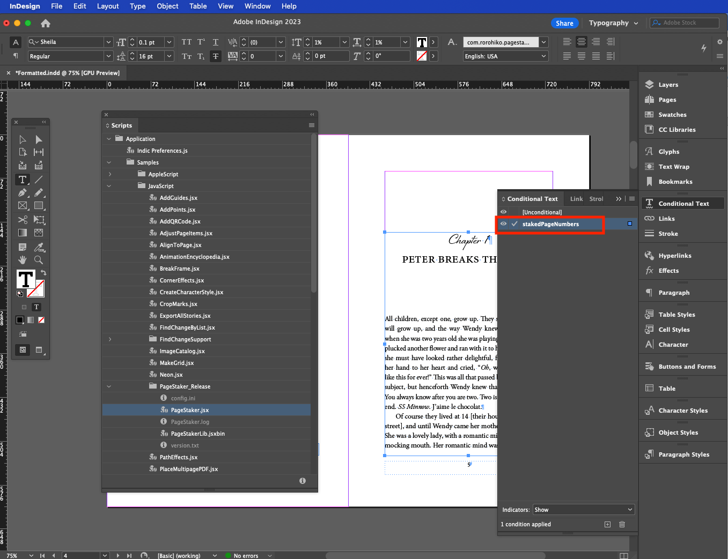Enable Align Center paragraph alignment

[x=582, y=42]
